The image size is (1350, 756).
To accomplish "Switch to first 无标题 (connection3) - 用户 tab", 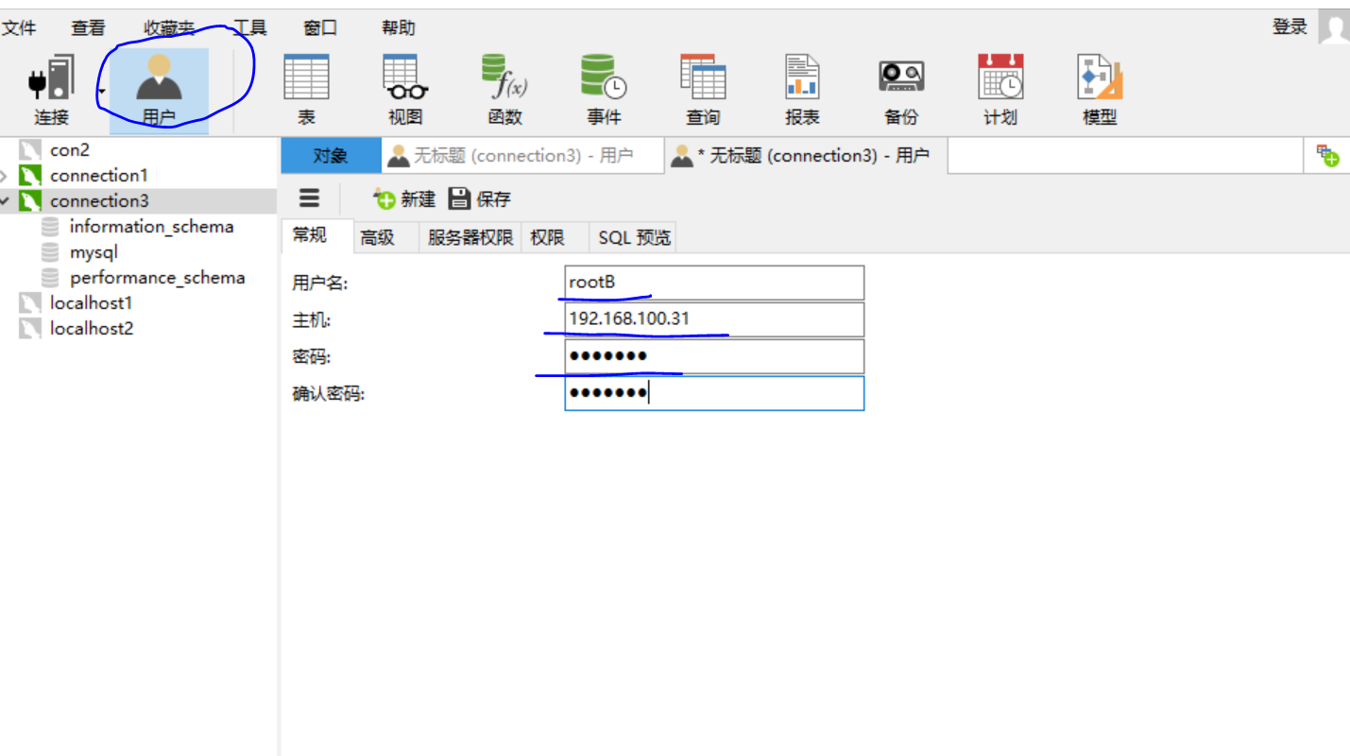I will tap(522, 156).
